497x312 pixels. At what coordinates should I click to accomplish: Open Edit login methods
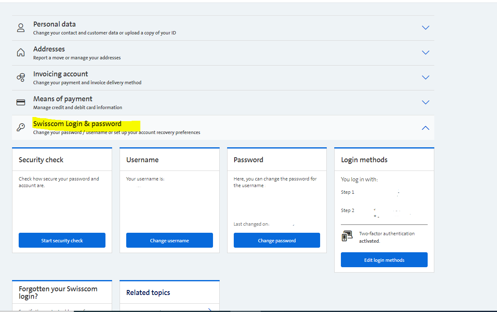(384, 260)
